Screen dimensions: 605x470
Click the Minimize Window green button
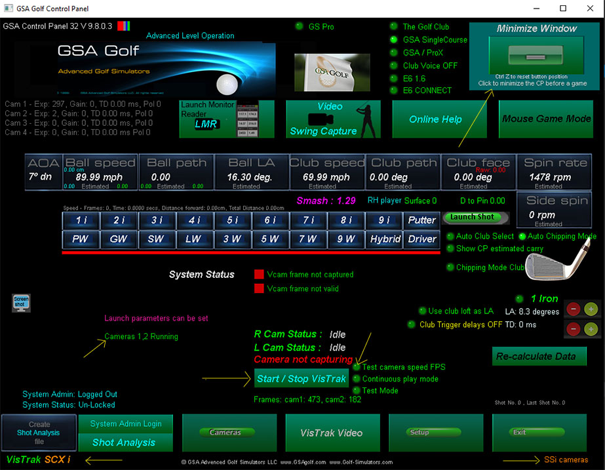(536, 55)
